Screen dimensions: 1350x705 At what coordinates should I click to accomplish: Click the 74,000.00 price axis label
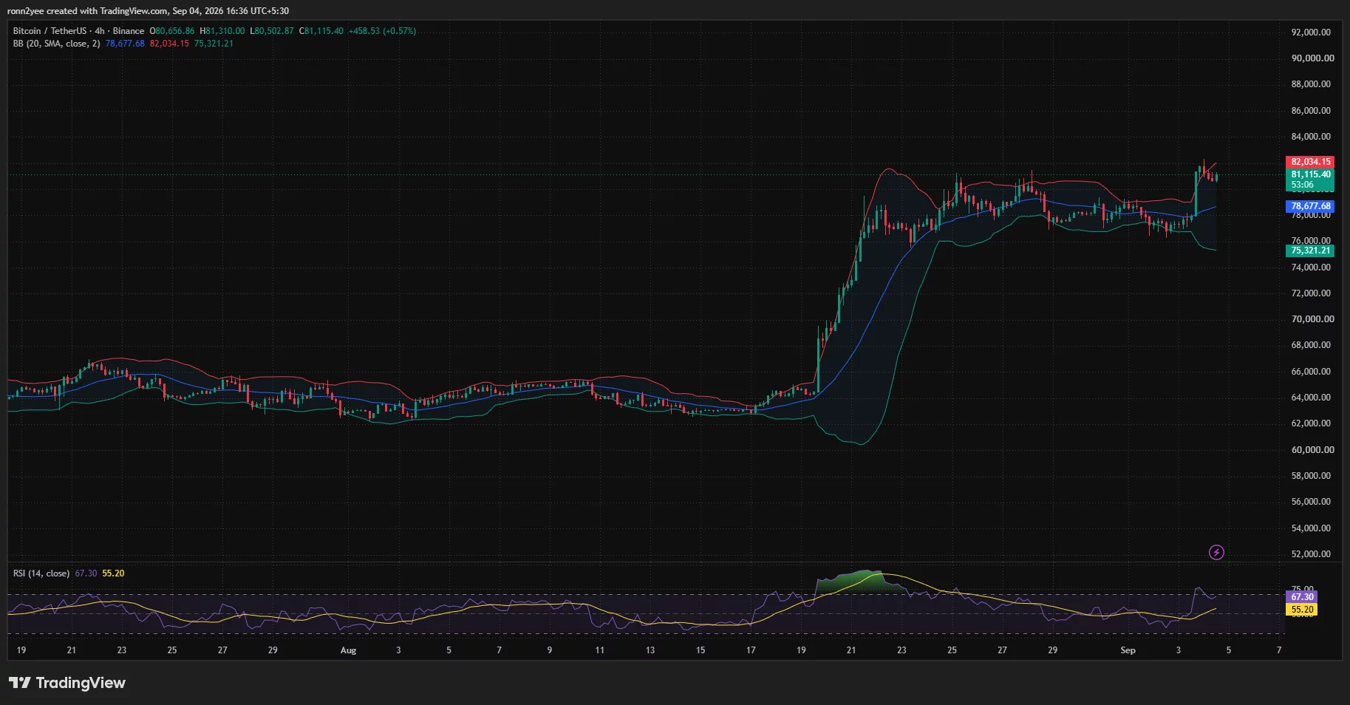[1311, 268]
